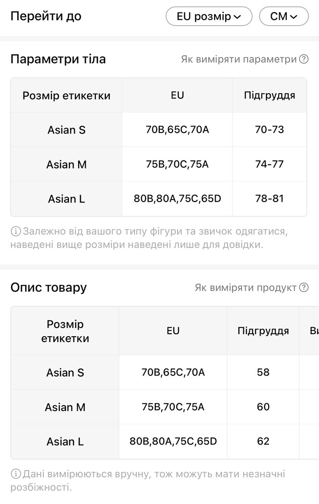The height and width of the screenshot is (504, 319).
Task: Open the Як виміряти параметри link
Action: click(x=239, y=59)
